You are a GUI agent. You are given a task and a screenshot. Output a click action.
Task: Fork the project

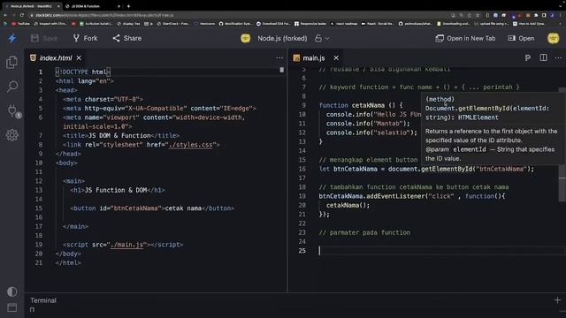coord(85,38)
